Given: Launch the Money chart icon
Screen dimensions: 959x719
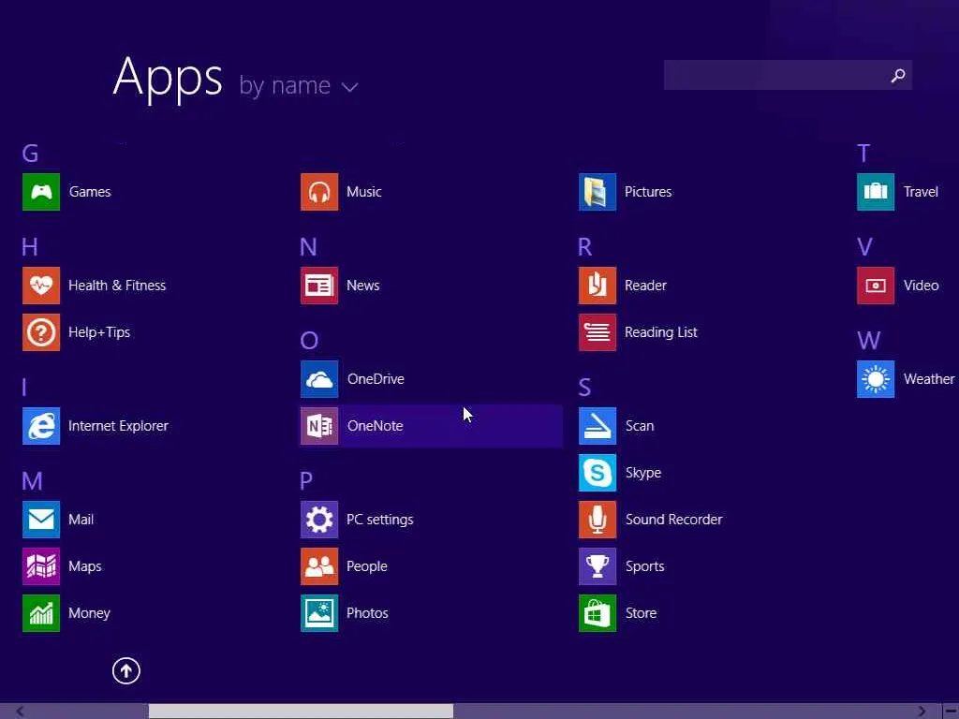Looking at the screenshot, I should (41, 612).
